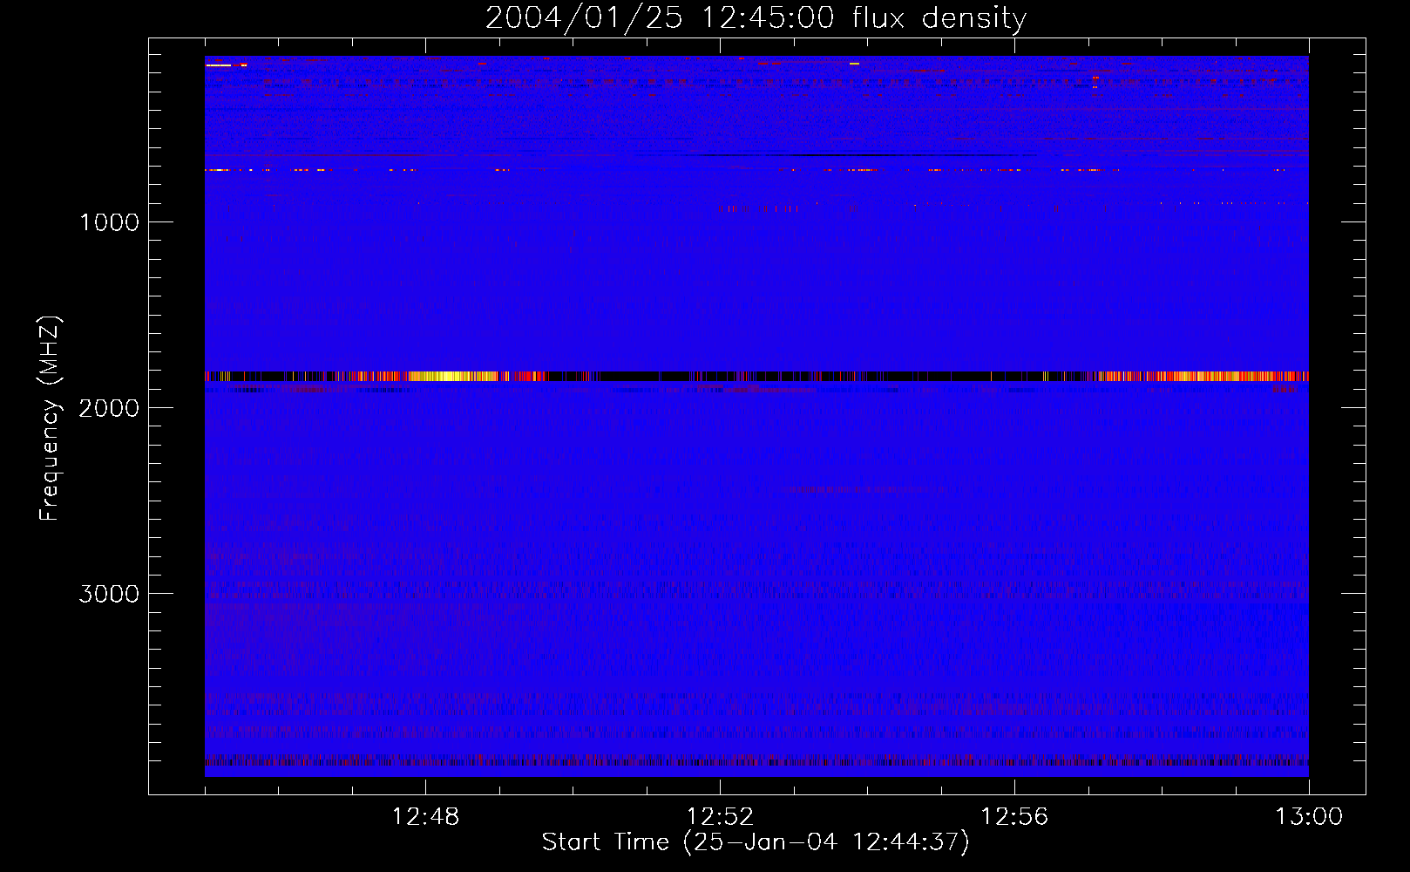Viewport: 1410px width, 872px height.
Task: Click the "Start Time (25-Jan-04 12:44:37)" label
Action: pos(756,842)
